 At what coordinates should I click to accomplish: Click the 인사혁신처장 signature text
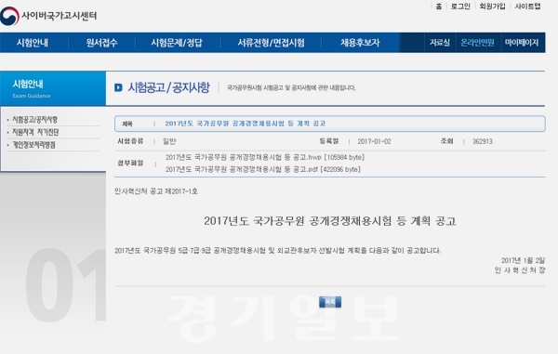tap(520, 270)
